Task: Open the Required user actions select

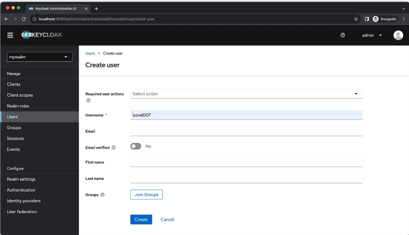Action: pos(246,94)
